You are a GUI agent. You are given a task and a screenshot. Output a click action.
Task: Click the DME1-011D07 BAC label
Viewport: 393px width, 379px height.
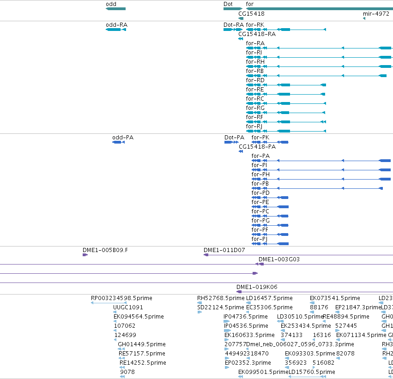224,250
